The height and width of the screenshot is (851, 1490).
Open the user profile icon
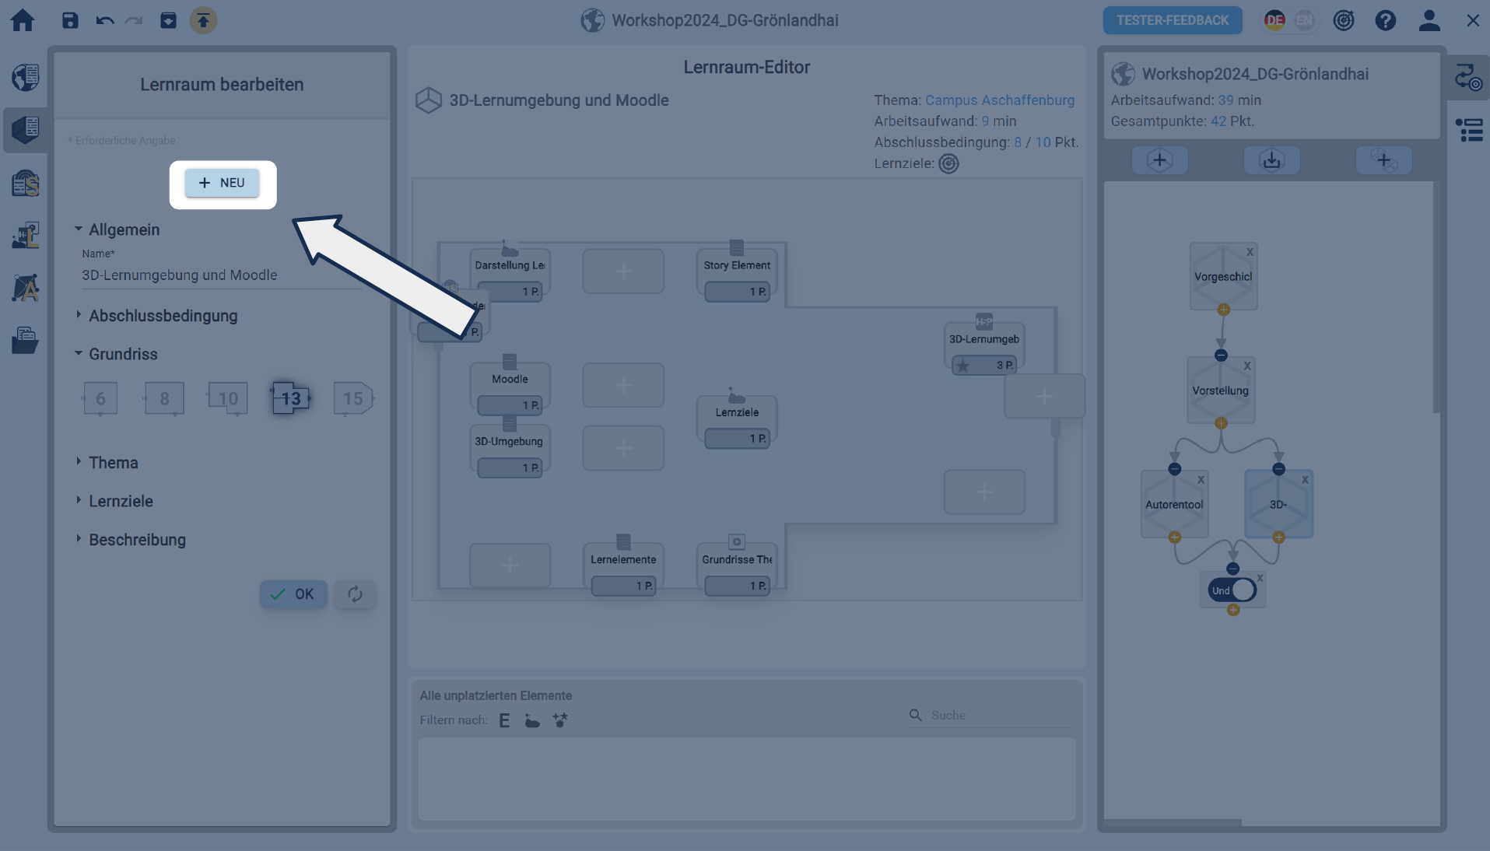pyautogui.click(x=1429, y=20)
